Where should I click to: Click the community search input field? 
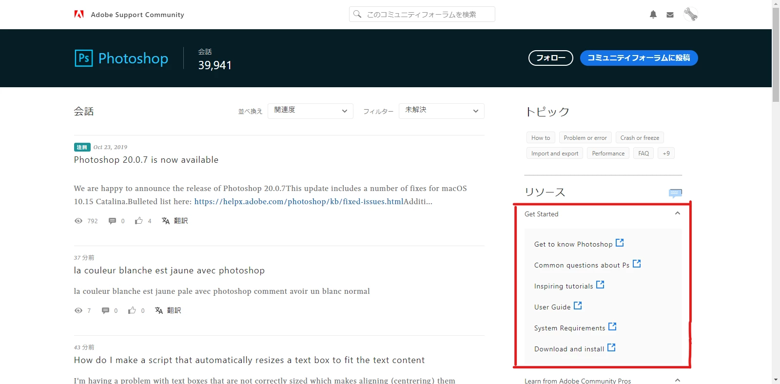(422, 14)
